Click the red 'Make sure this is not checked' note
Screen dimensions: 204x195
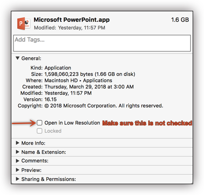[x=147, y=123]
